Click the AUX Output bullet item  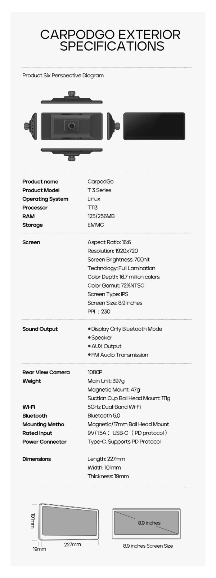[x=104, y=346]
